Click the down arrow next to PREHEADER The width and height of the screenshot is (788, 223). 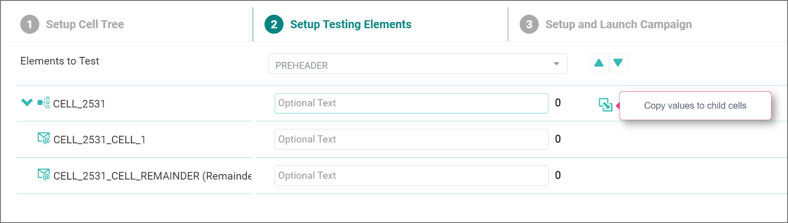(618, 63)
